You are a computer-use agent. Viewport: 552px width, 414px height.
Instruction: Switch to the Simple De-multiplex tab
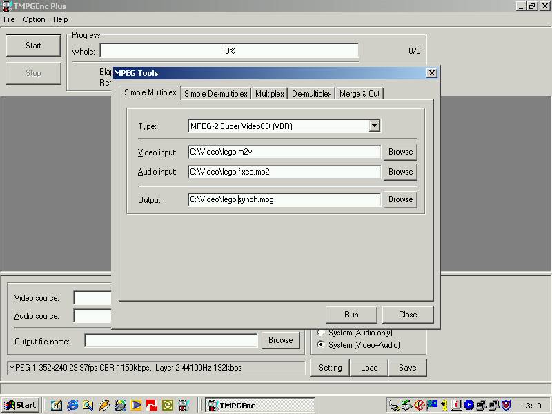216,94
